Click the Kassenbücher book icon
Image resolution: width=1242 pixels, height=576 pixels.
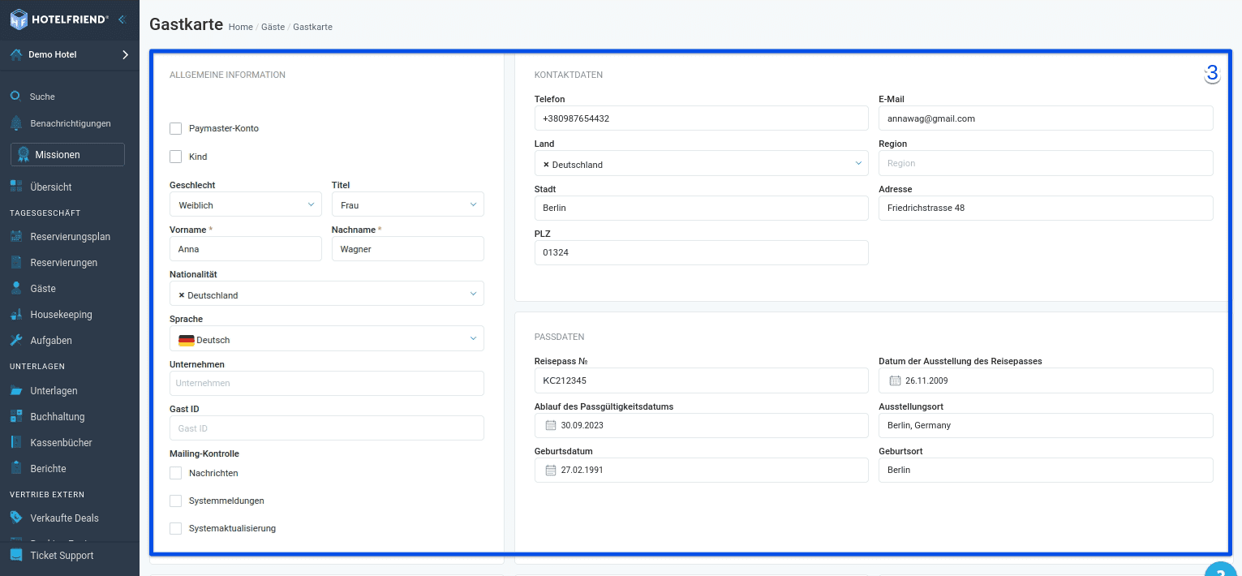(15, 442)
